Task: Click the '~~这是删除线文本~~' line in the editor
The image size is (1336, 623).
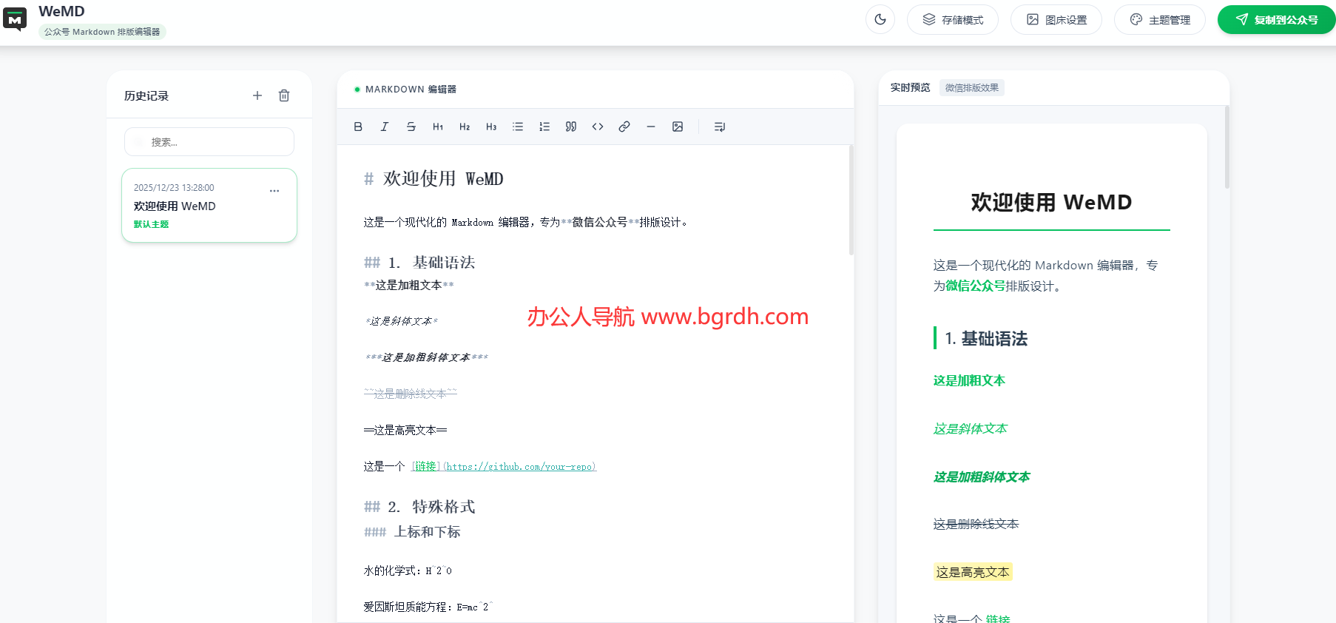Action: tap(411, 394)
